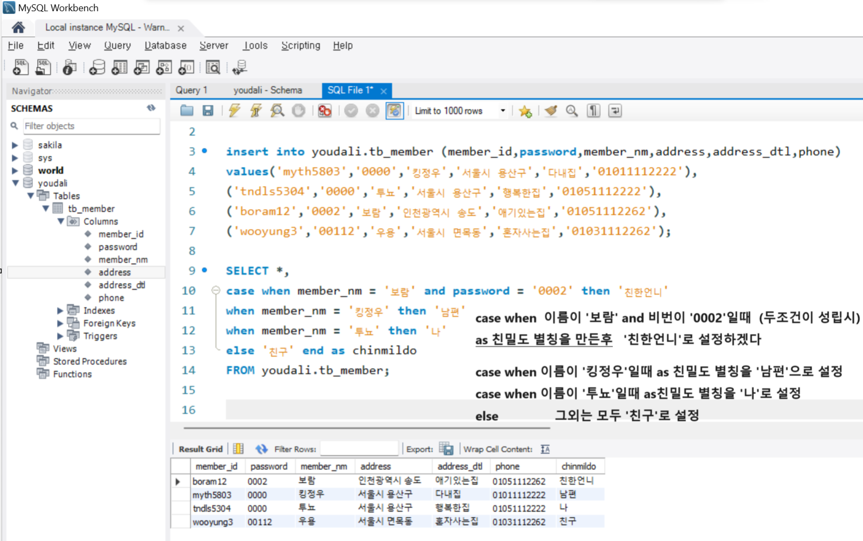
Task: Stop the query being executed
Action: click(299, 111)
